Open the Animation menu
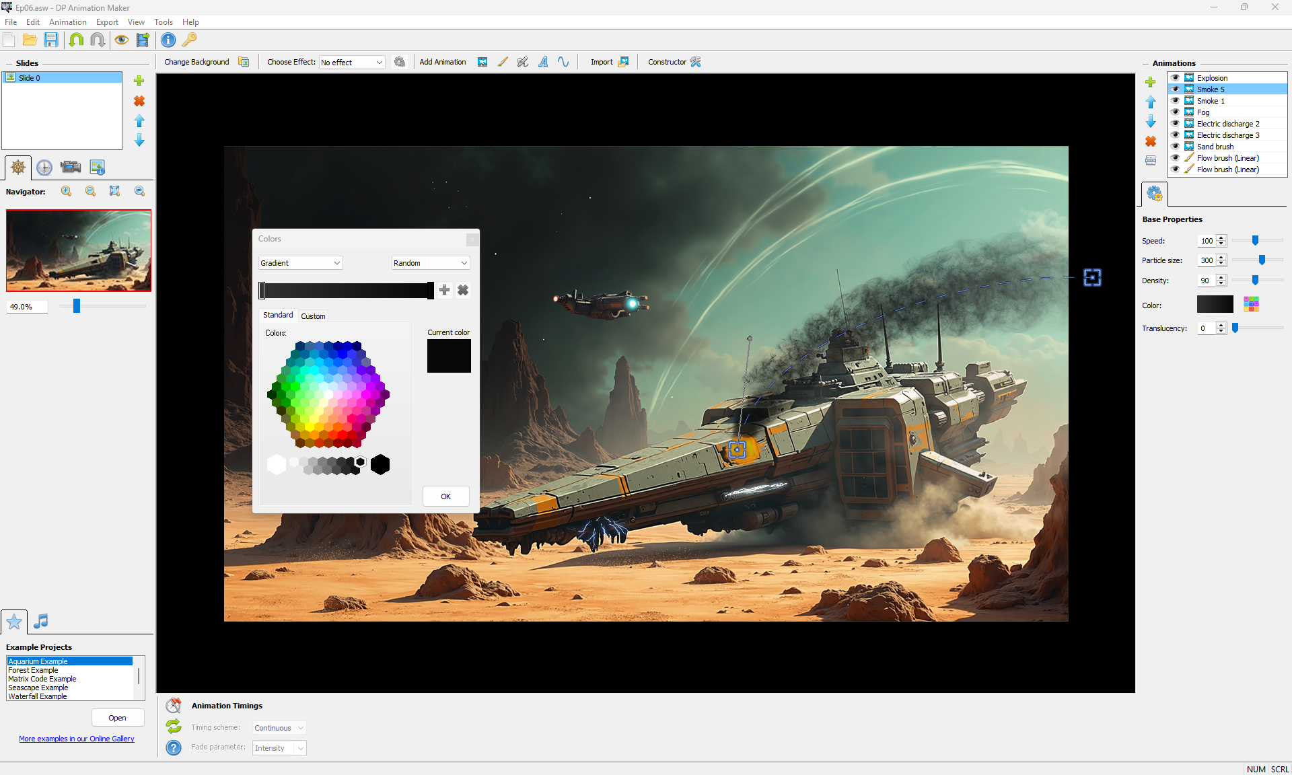 point(67,22)
